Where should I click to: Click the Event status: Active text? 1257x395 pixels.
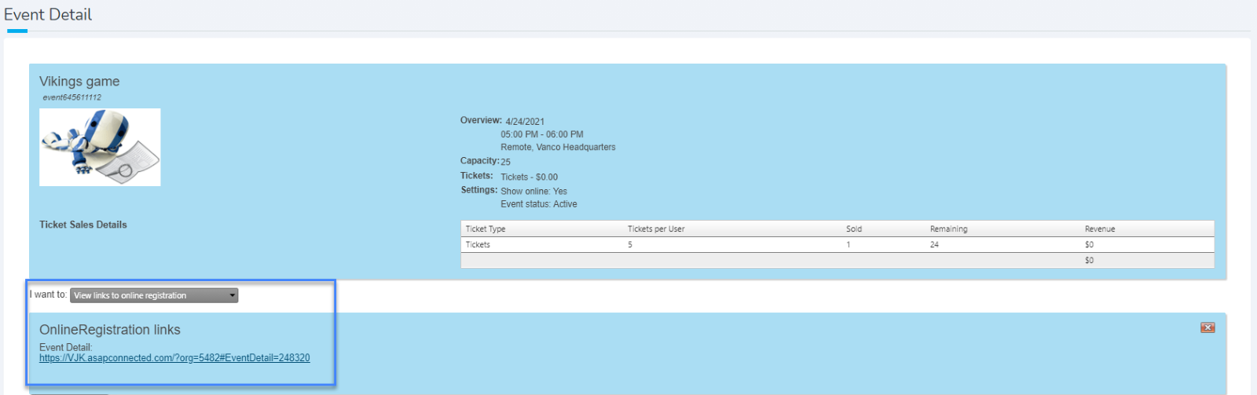(x=539, y=204)
